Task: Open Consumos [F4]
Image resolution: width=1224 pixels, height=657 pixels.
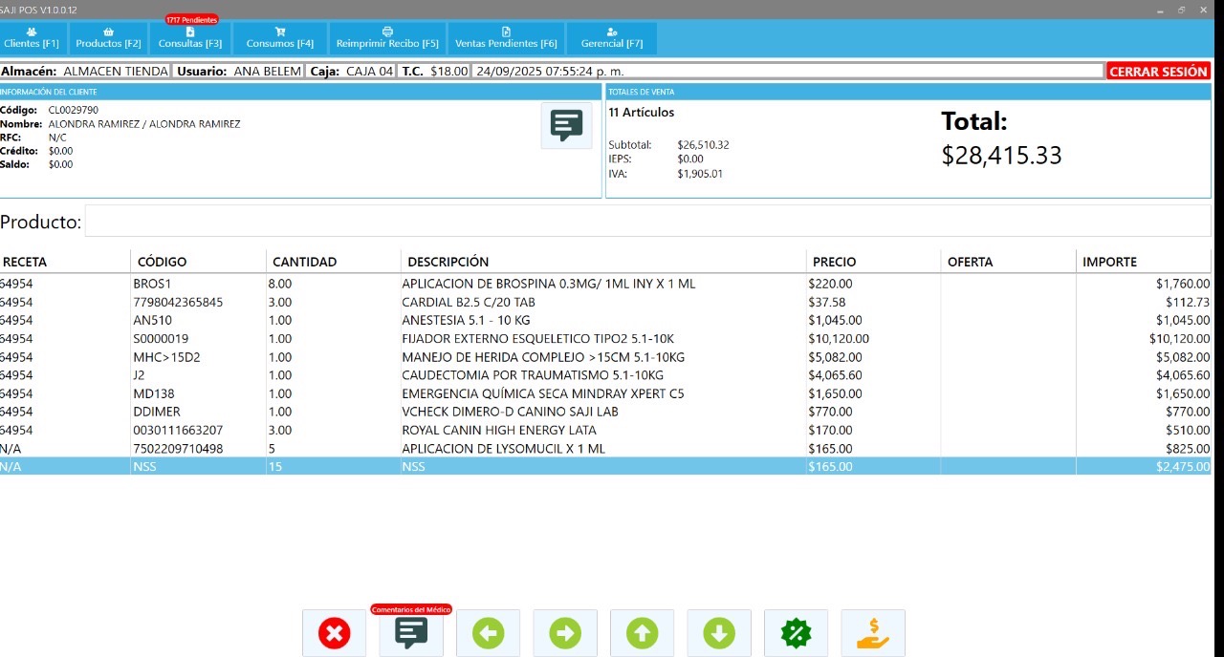Action: pos(279,38)
